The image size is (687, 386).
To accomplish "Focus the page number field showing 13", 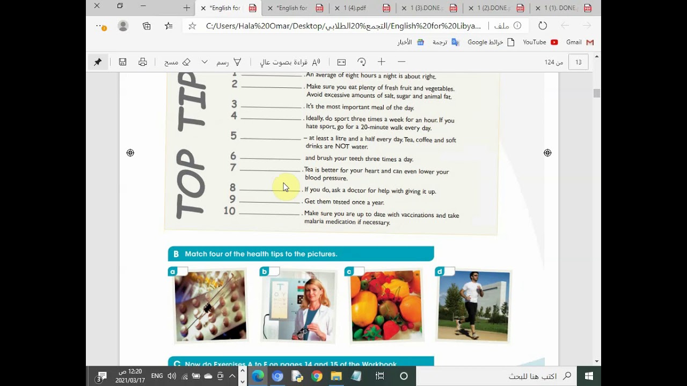I will tap(578, 62).
